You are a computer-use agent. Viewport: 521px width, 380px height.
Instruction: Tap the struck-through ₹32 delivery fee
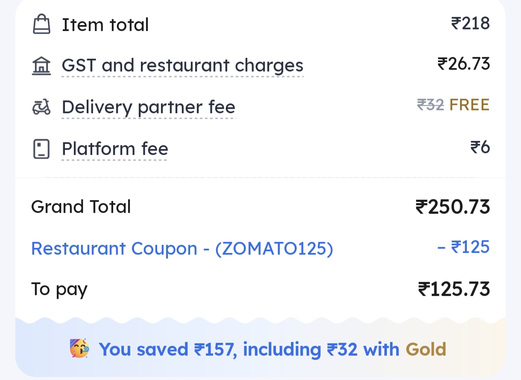point(430,105)
